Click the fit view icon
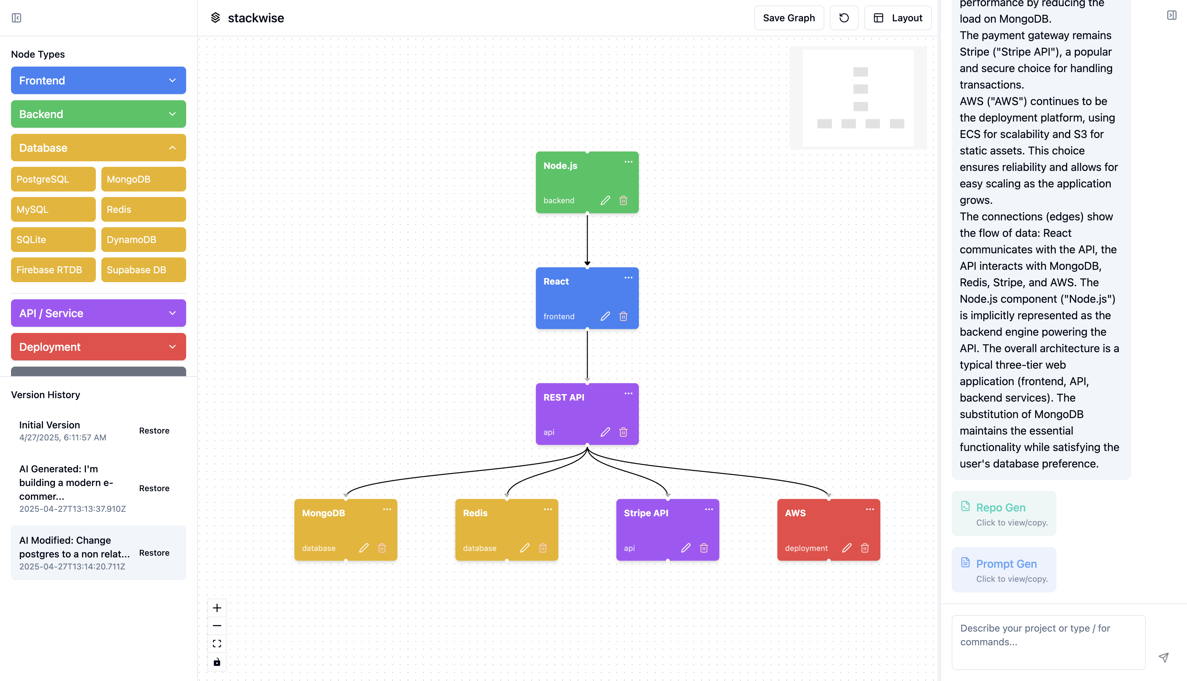 pyautogui.click(x=217, y=644)
